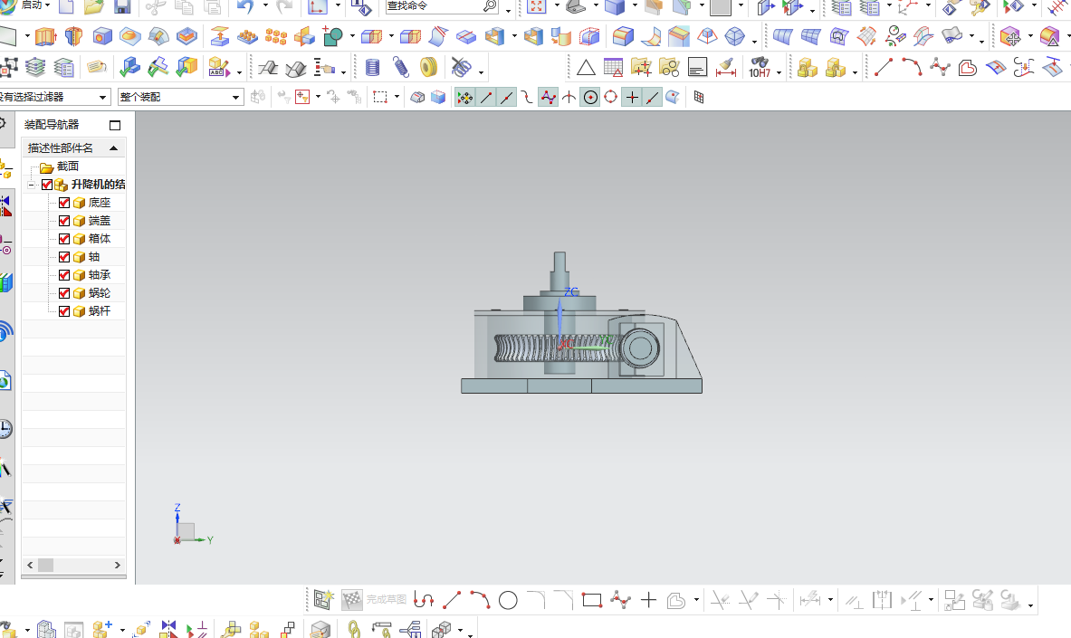Click the 描述性部件名 column header

[x=62, y=148]
